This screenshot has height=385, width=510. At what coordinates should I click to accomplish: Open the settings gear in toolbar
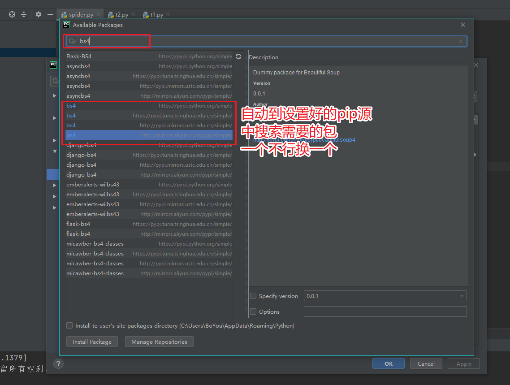[39, 14]
